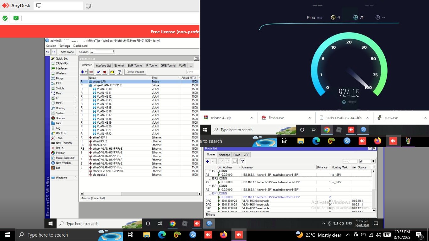Click the Session field in WinBox toolbar
The width and height of the screenshot is (429, 241).
click(x=102, y=52)
